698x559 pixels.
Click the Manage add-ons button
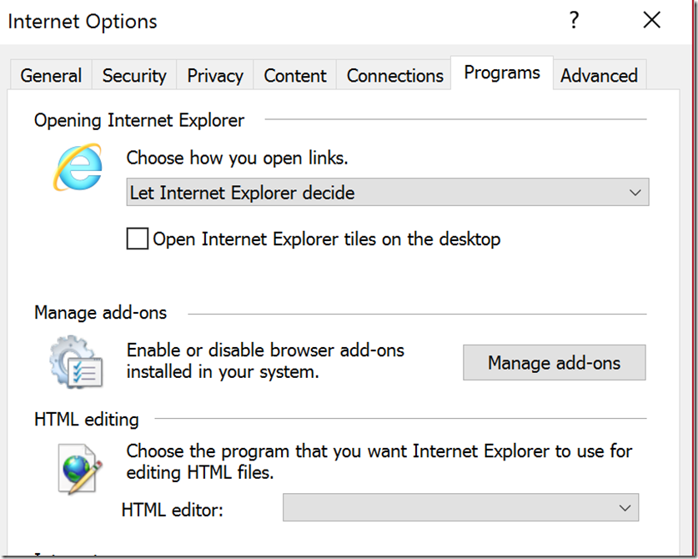tap(555, 363)
